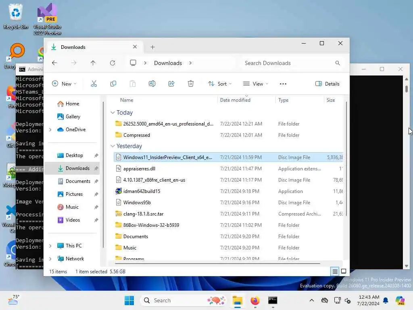Viewport: 413px width, 310px height.
Task: Refresh the Downloads folder view
Action: 113,63
